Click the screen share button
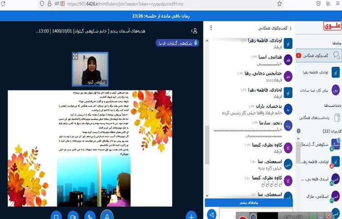The height and width of the screenshot is (219, 342). point(56,216)
